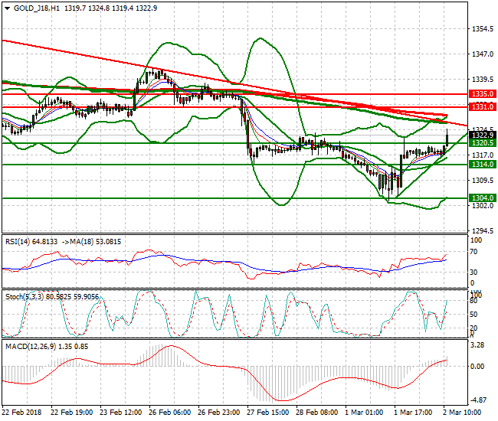Click the 22 Feb 2018 time label
The image size is (498, 421).
pos(21,413)
